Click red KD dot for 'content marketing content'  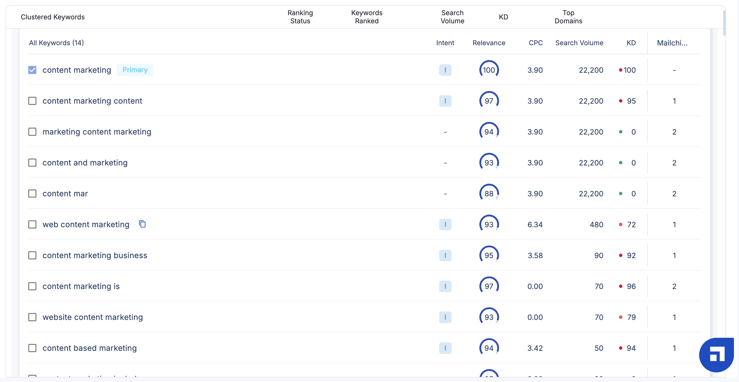tap(620, 101)
